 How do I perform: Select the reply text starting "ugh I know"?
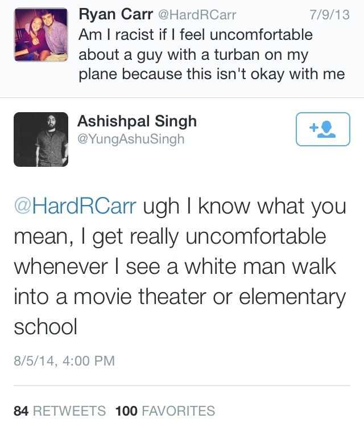243,206
